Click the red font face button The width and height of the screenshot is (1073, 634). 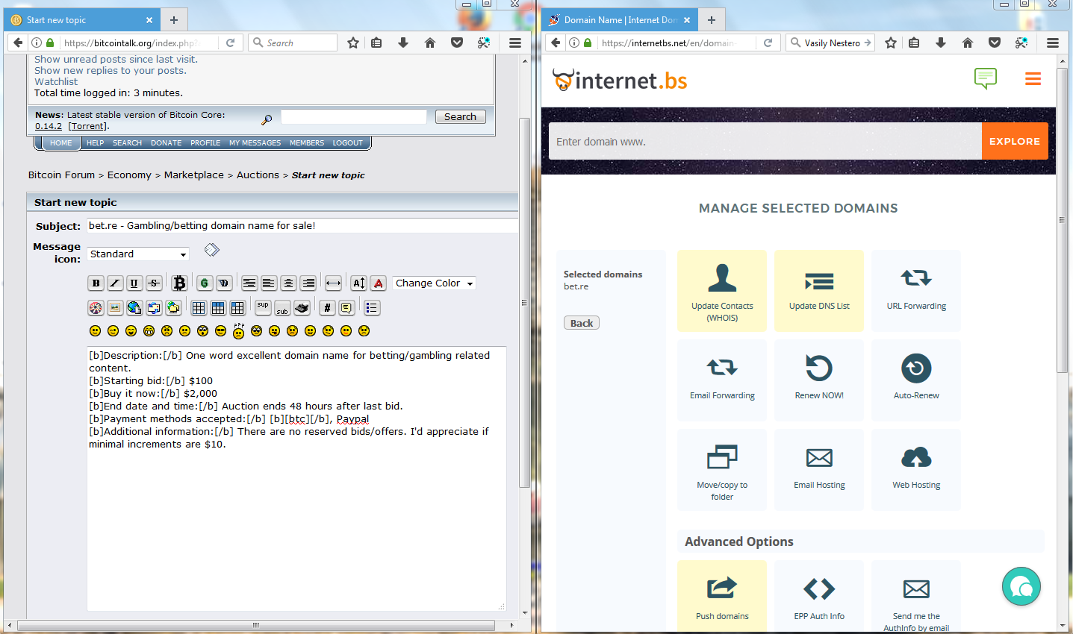tap(379, 283)
